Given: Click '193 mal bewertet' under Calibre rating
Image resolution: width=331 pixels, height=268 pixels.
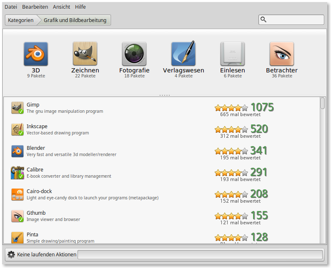Looking at the screenshot, I should pyautogui.click(x=240, y=179).
